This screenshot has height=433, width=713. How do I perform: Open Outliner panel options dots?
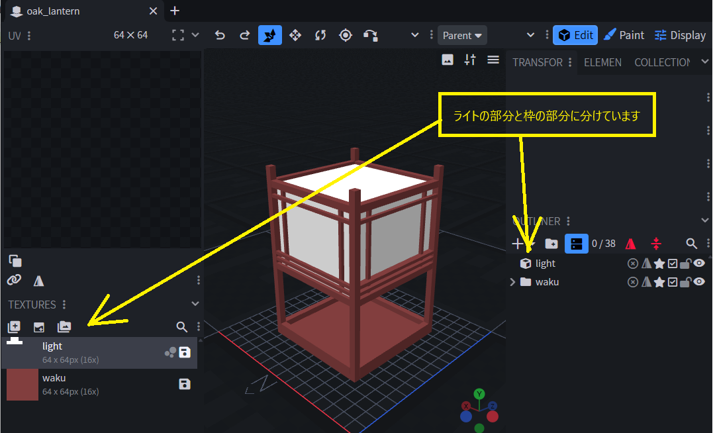[569, 221]
